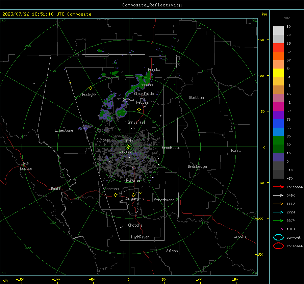Click the Drumheller town label
Viewport: 304px width, 284px height.
coord(198,166)
